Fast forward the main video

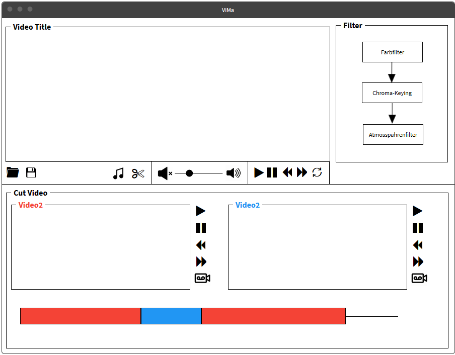[x=302, y=172]
